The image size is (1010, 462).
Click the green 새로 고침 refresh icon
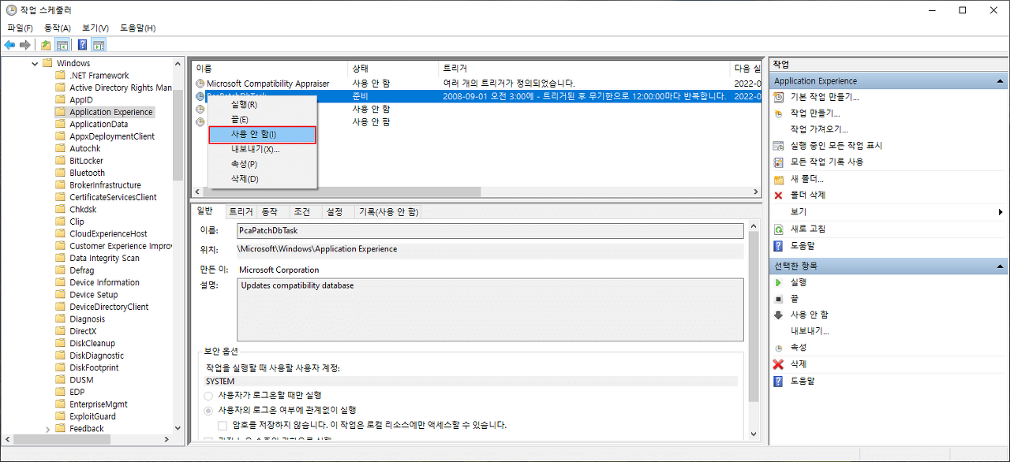point(779,229)
